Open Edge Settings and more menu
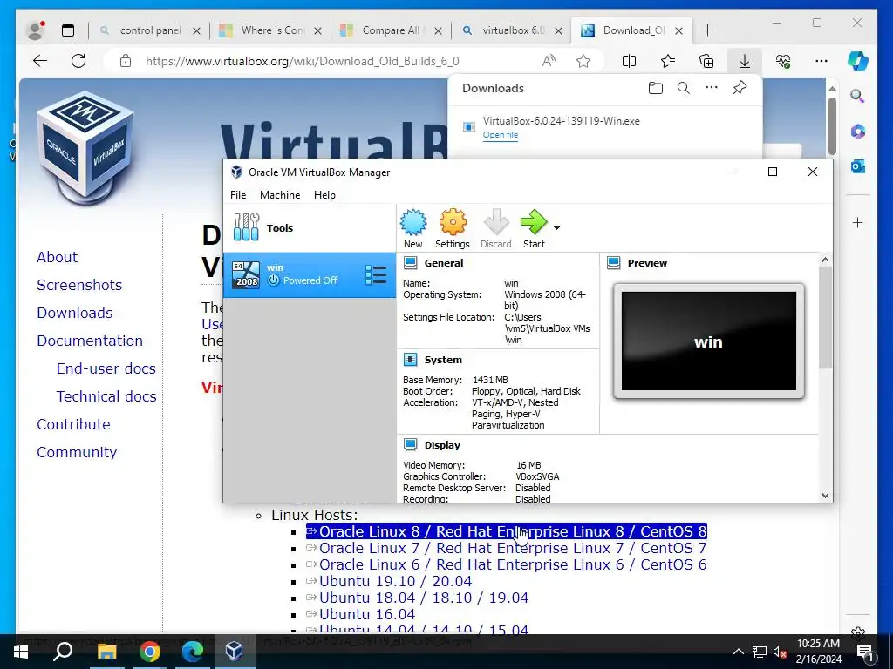 pyautogui.click(x=821, y=61)
